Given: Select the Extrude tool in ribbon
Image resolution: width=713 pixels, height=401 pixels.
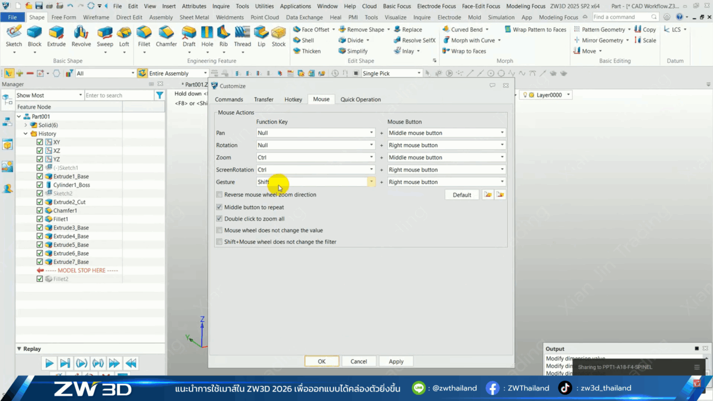Looking at the screenshot, I should pos(56,35).
